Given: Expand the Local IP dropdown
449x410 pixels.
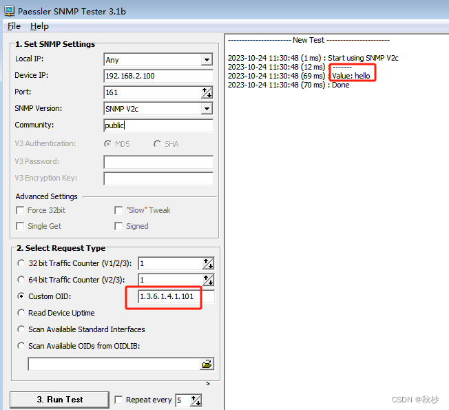Looking at the screenshot, I should (207, 59).
